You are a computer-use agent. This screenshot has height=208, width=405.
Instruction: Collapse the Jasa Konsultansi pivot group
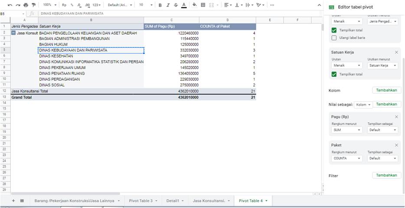point(13,33)
